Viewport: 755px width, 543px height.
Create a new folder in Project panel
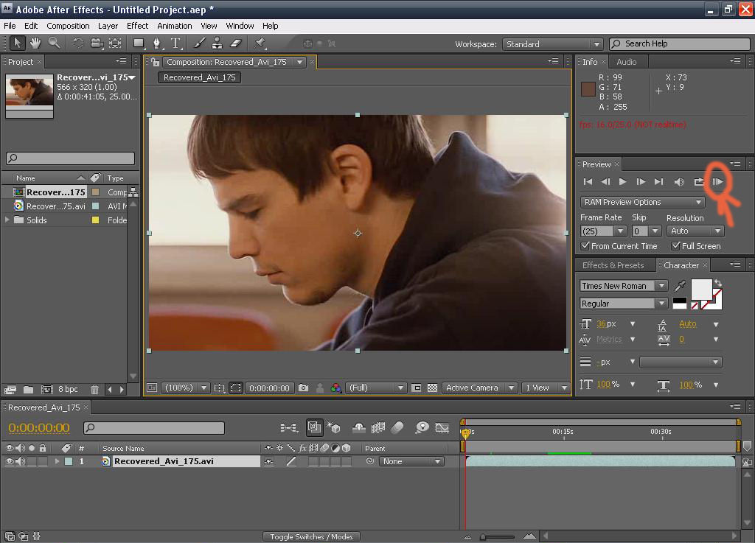pyautogui.click(x=29, y=389)
